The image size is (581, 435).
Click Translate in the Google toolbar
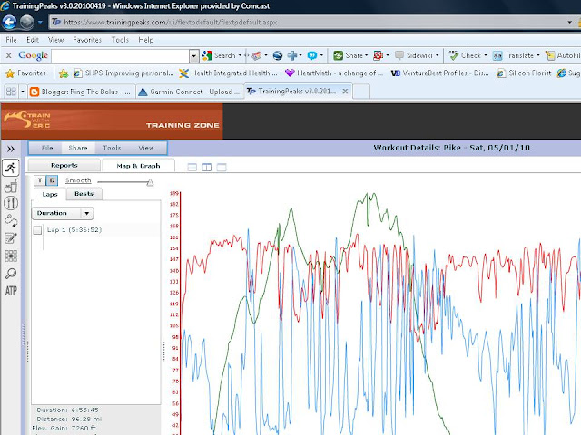tap(513, 55)
